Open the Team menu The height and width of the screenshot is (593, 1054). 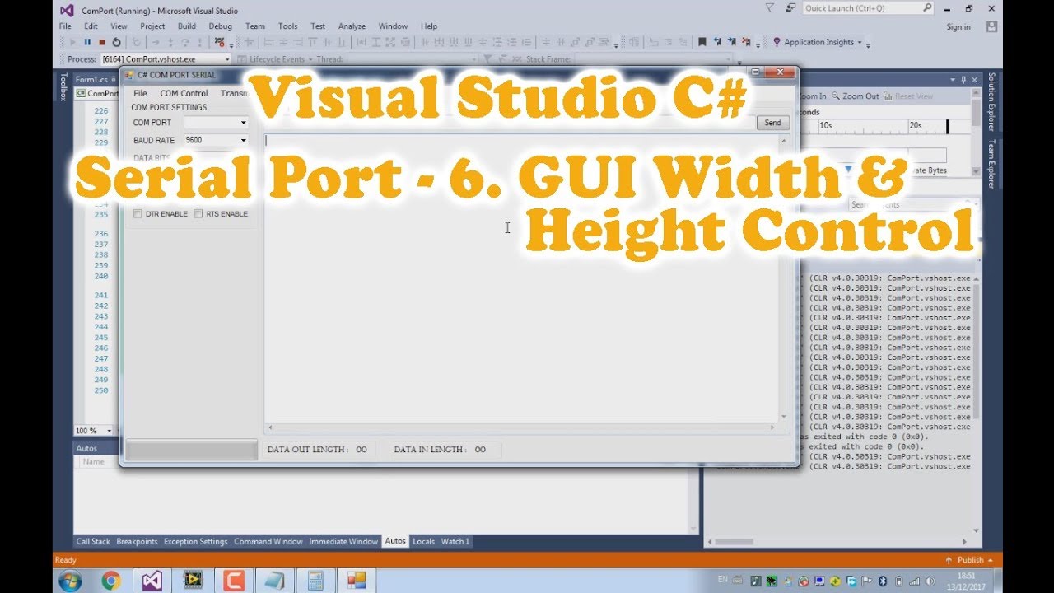click(x=255, y=26)
